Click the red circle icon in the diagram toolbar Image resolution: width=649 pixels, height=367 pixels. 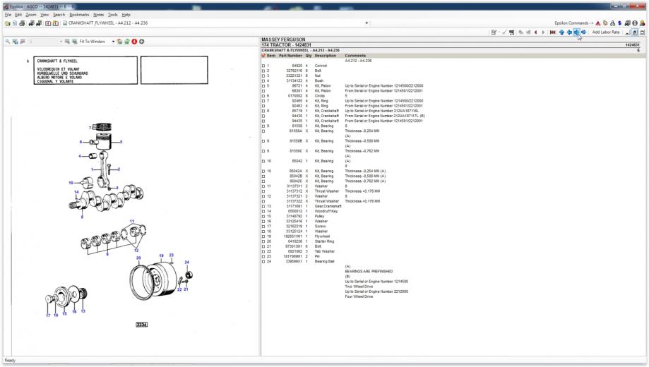(x=134, y=42)
